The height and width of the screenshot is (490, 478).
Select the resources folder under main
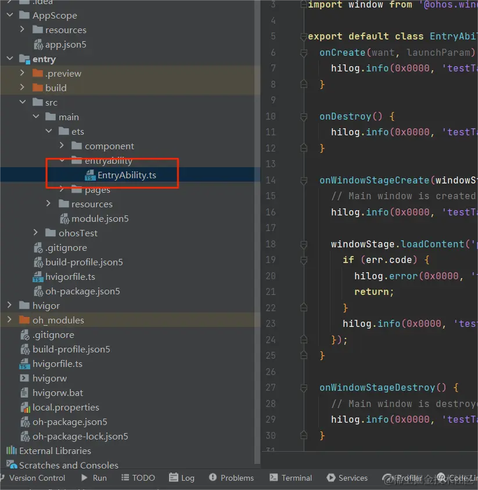click(92, 204)
